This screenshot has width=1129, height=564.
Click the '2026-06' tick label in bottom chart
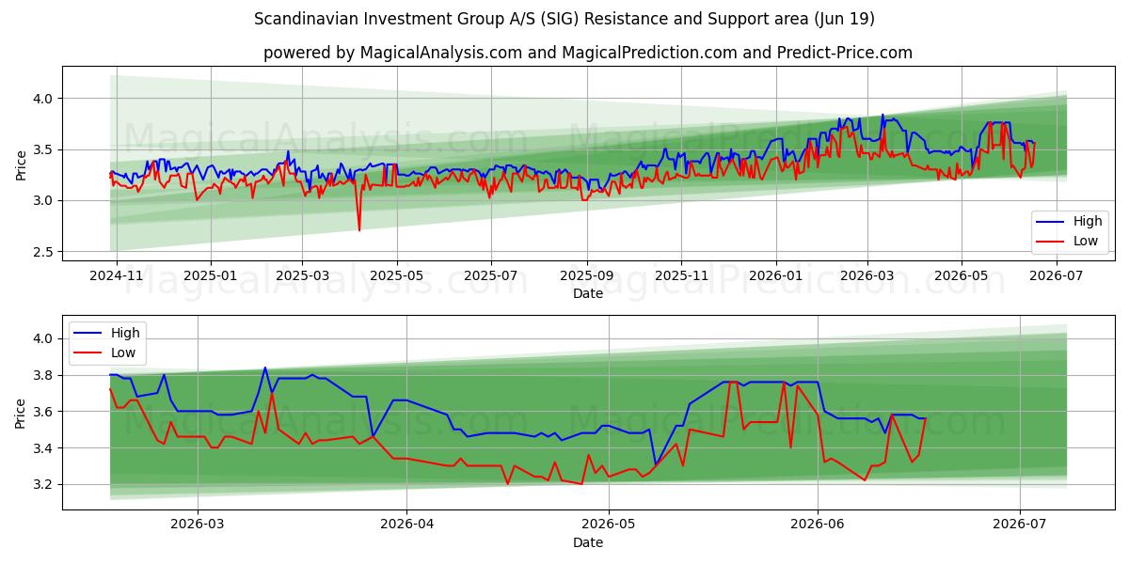818,524
